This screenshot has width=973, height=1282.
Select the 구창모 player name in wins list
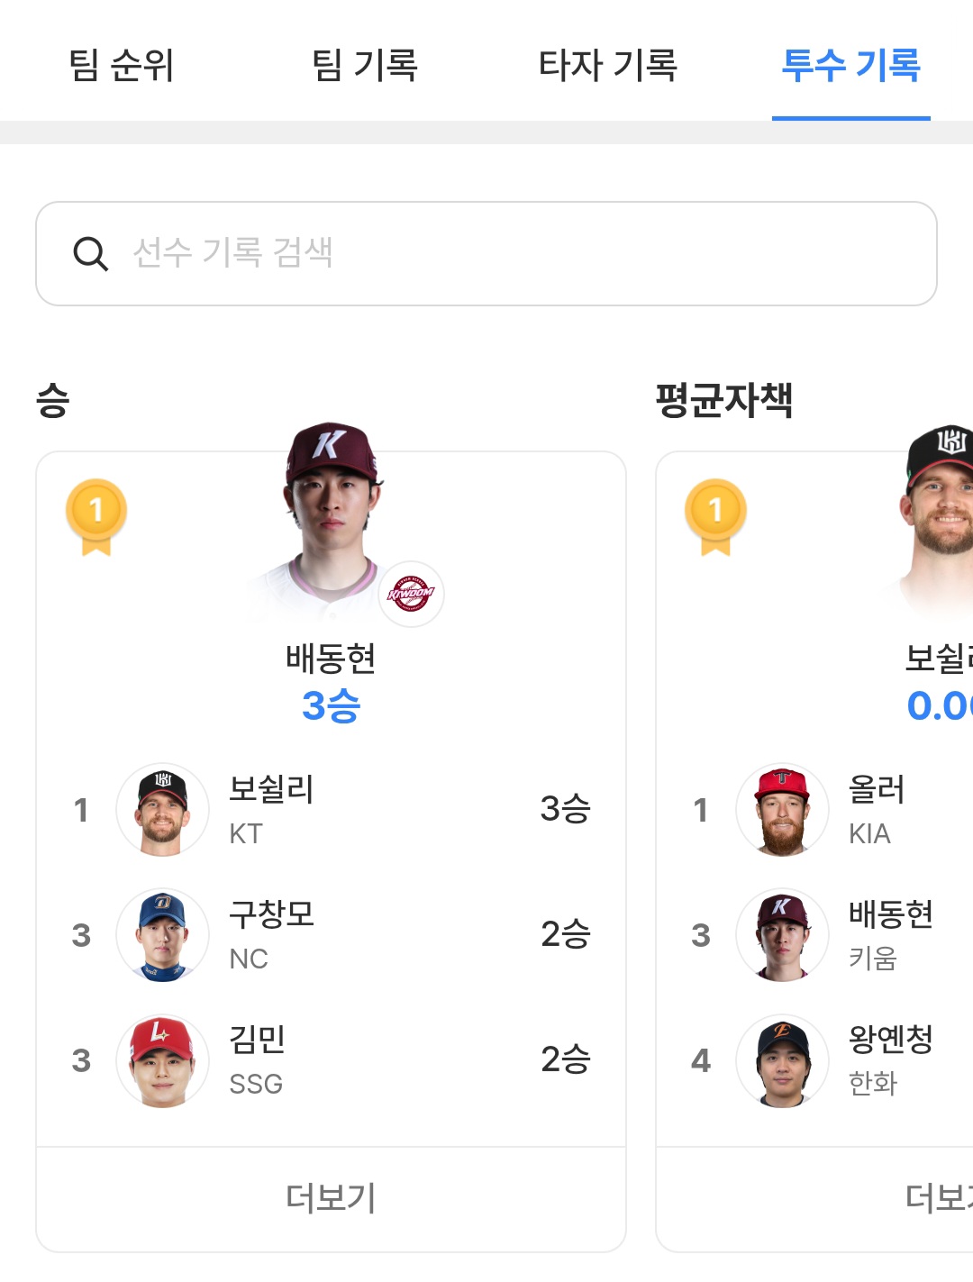pyautogui.click(x=271, y=914)
